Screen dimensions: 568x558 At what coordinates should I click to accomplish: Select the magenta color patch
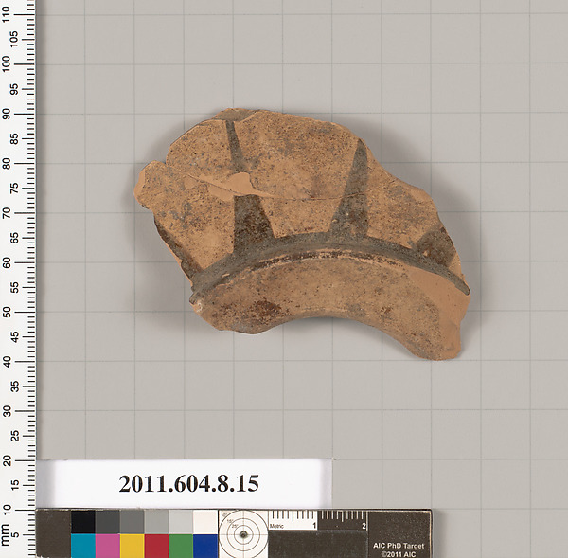point(107,545)
